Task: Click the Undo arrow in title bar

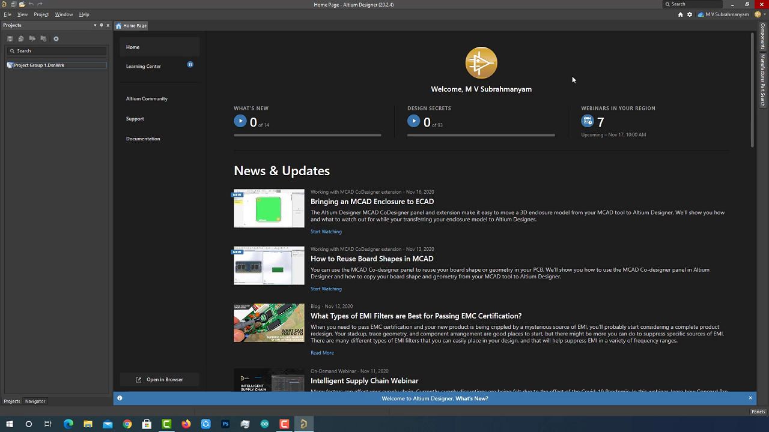Action: [x=31, y=4]
